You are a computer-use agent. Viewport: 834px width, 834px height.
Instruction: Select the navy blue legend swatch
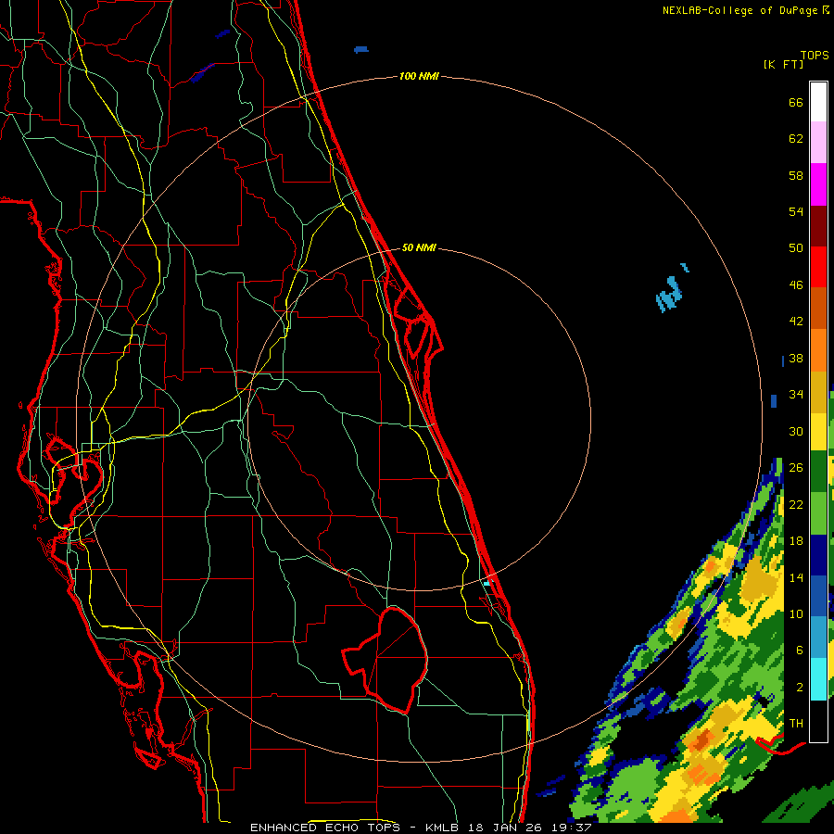(x=818, y=555)
